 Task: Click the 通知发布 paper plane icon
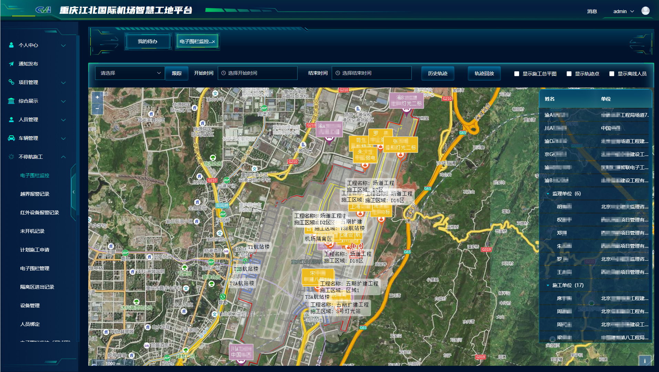11,64
